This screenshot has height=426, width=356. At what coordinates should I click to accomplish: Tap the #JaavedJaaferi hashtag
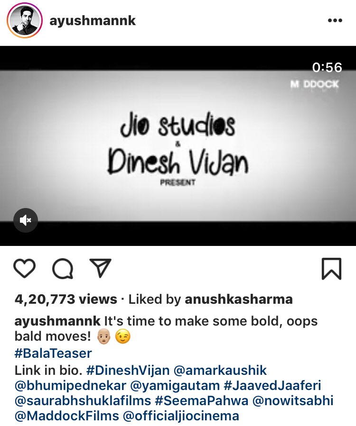coord(272,386)
